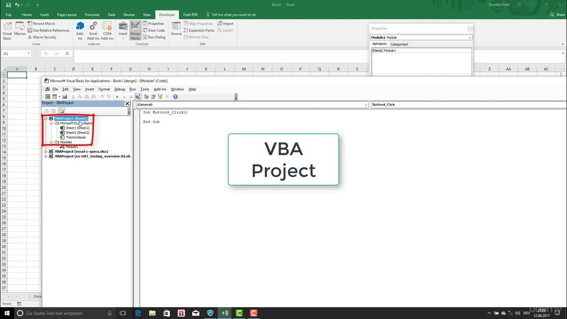This screenshot has width=567, height=319.
Task: Click Toggle Folders in Project pane
Action: point(62,111)
